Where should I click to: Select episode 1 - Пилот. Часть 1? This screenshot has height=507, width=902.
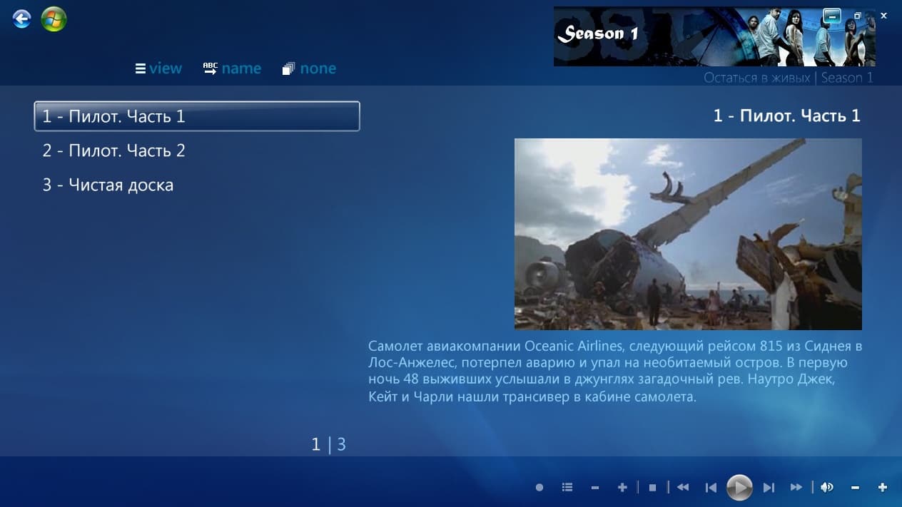(197, 116)
